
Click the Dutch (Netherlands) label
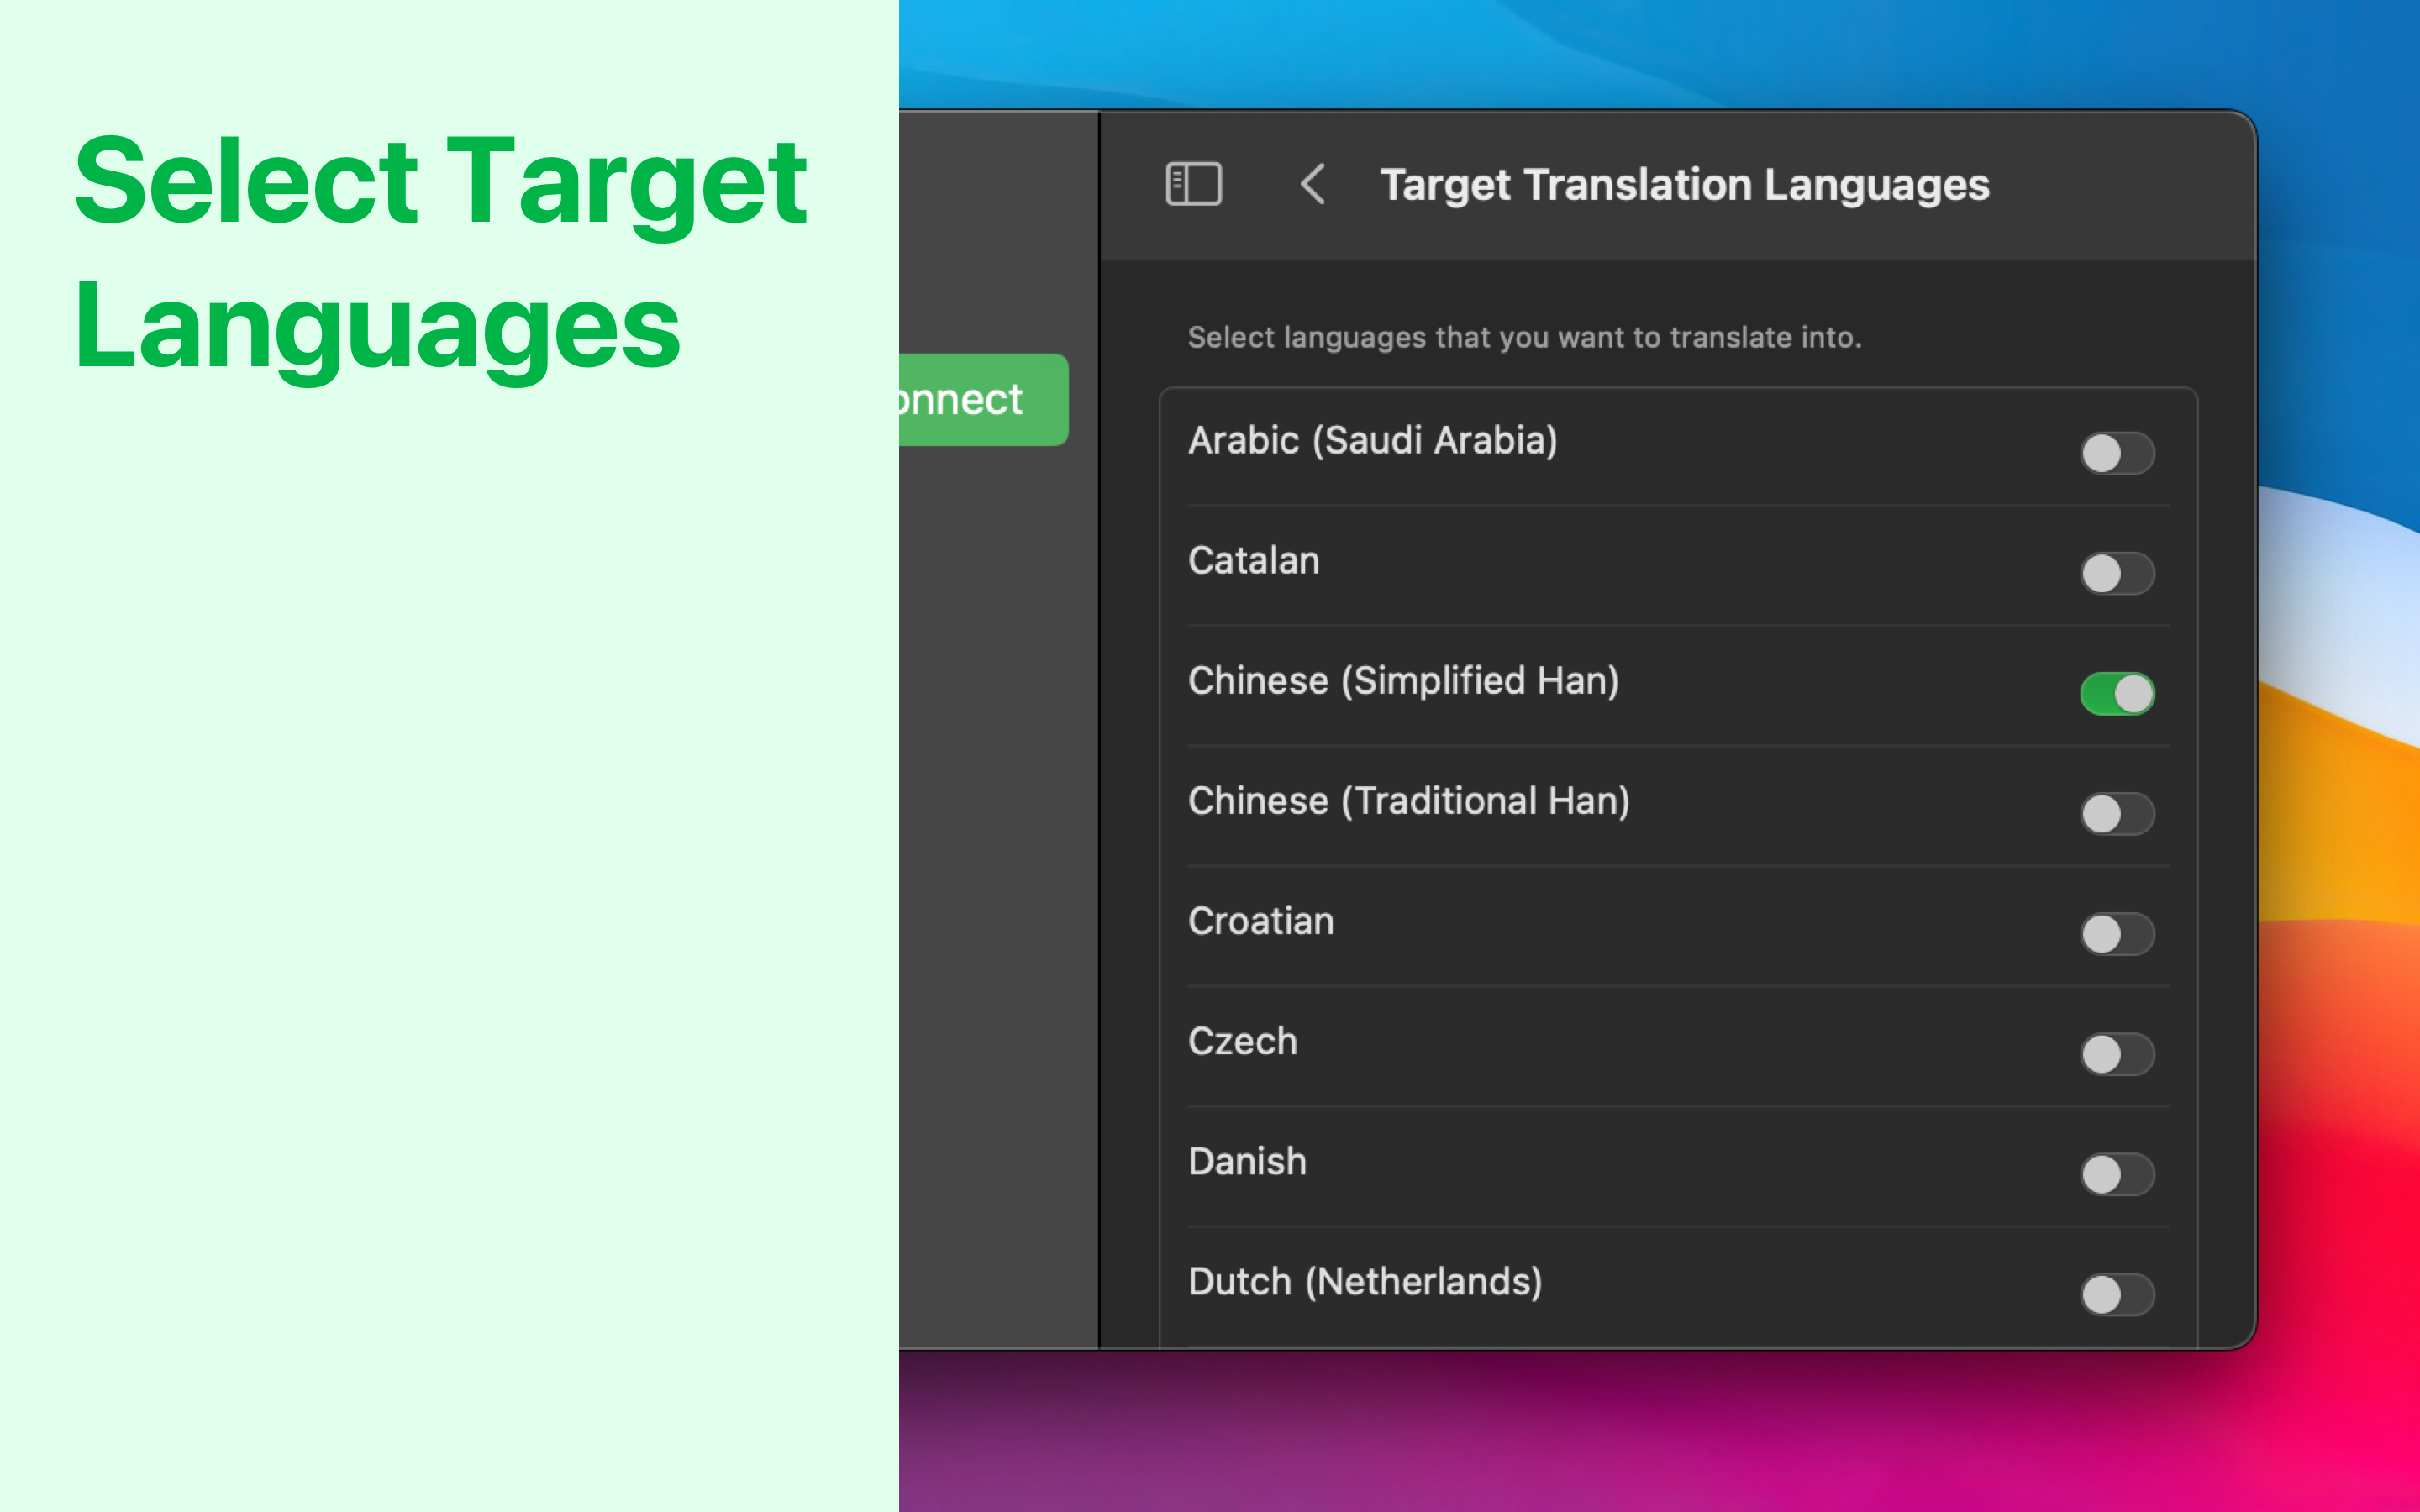coord(1365,1282)
